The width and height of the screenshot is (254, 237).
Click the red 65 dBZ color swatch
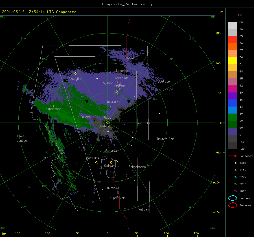(233, 39)
